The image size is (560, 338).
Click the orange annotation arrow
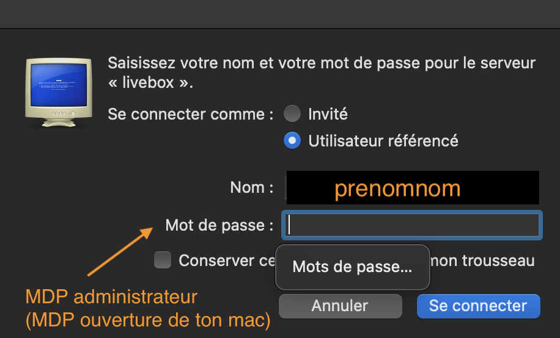120,253
